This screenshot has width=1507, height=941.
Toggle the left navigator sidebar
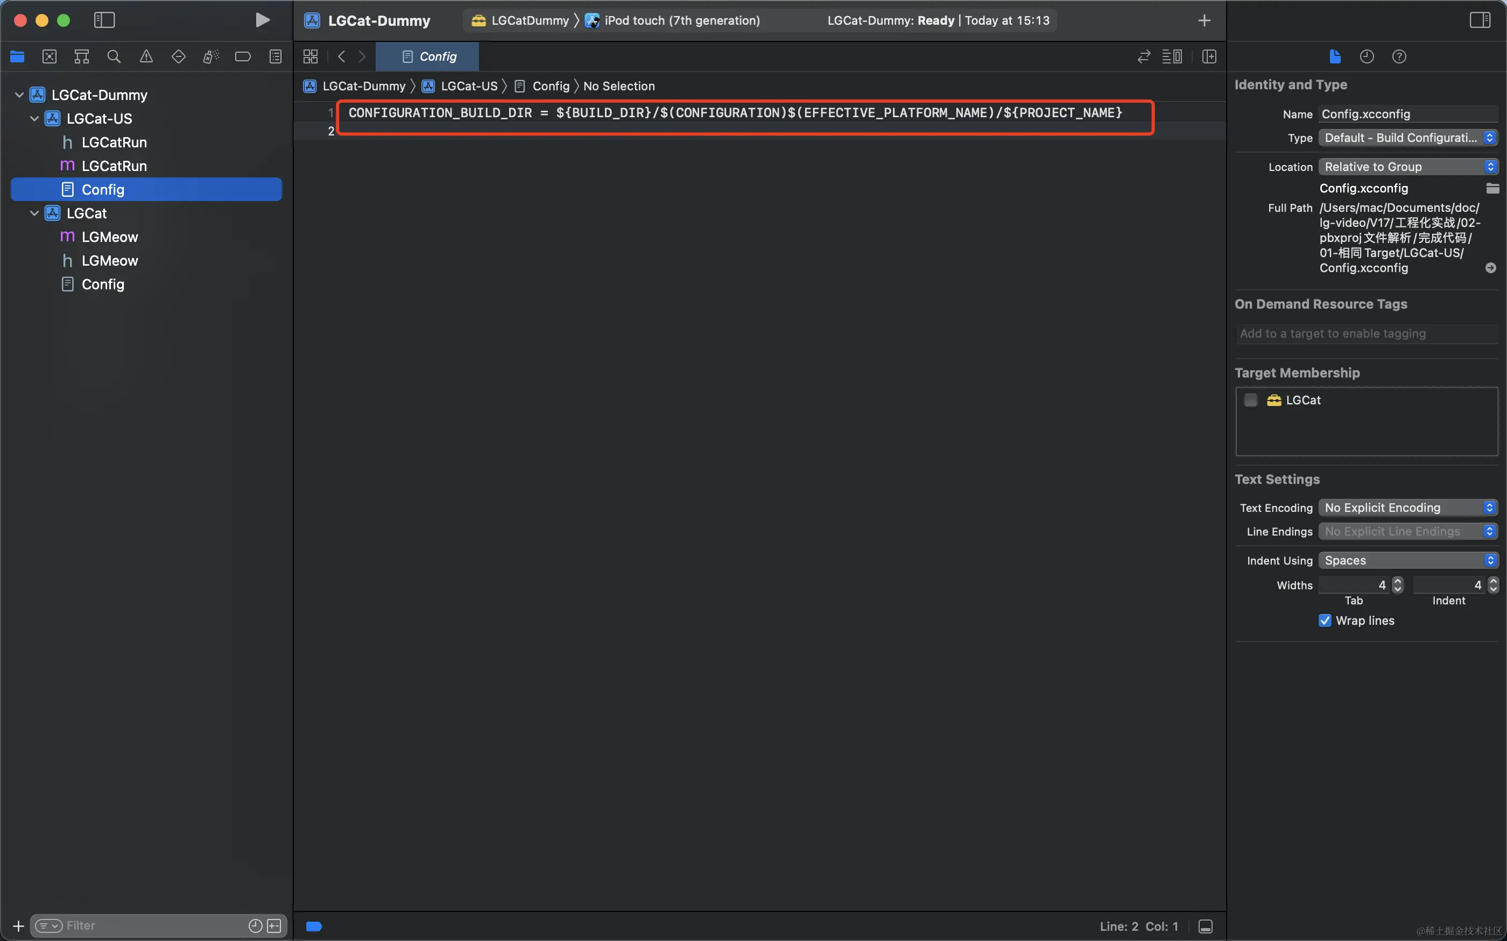point(104,20)
